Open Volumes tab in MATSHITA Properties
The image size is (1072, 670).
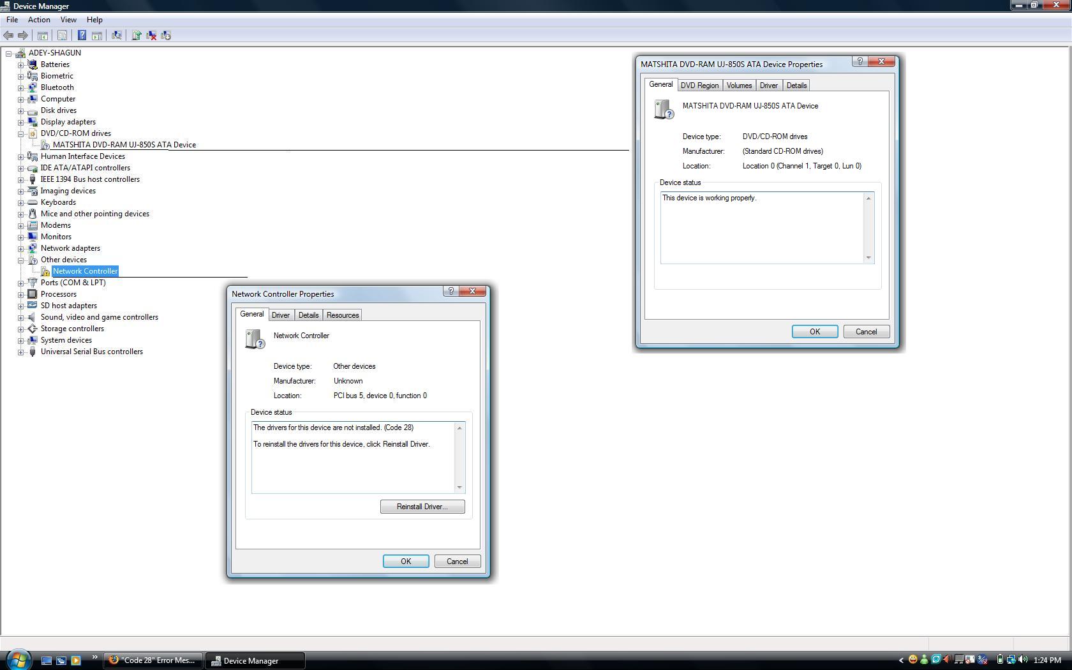[x=739, y=86]
